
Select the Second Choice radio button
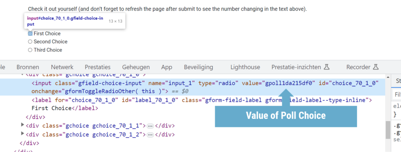(x=30, y=41)
